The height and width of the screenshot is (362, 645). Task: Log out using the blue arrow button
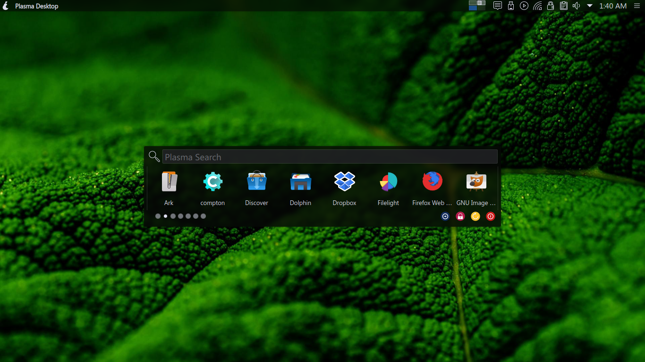(445, 216)
